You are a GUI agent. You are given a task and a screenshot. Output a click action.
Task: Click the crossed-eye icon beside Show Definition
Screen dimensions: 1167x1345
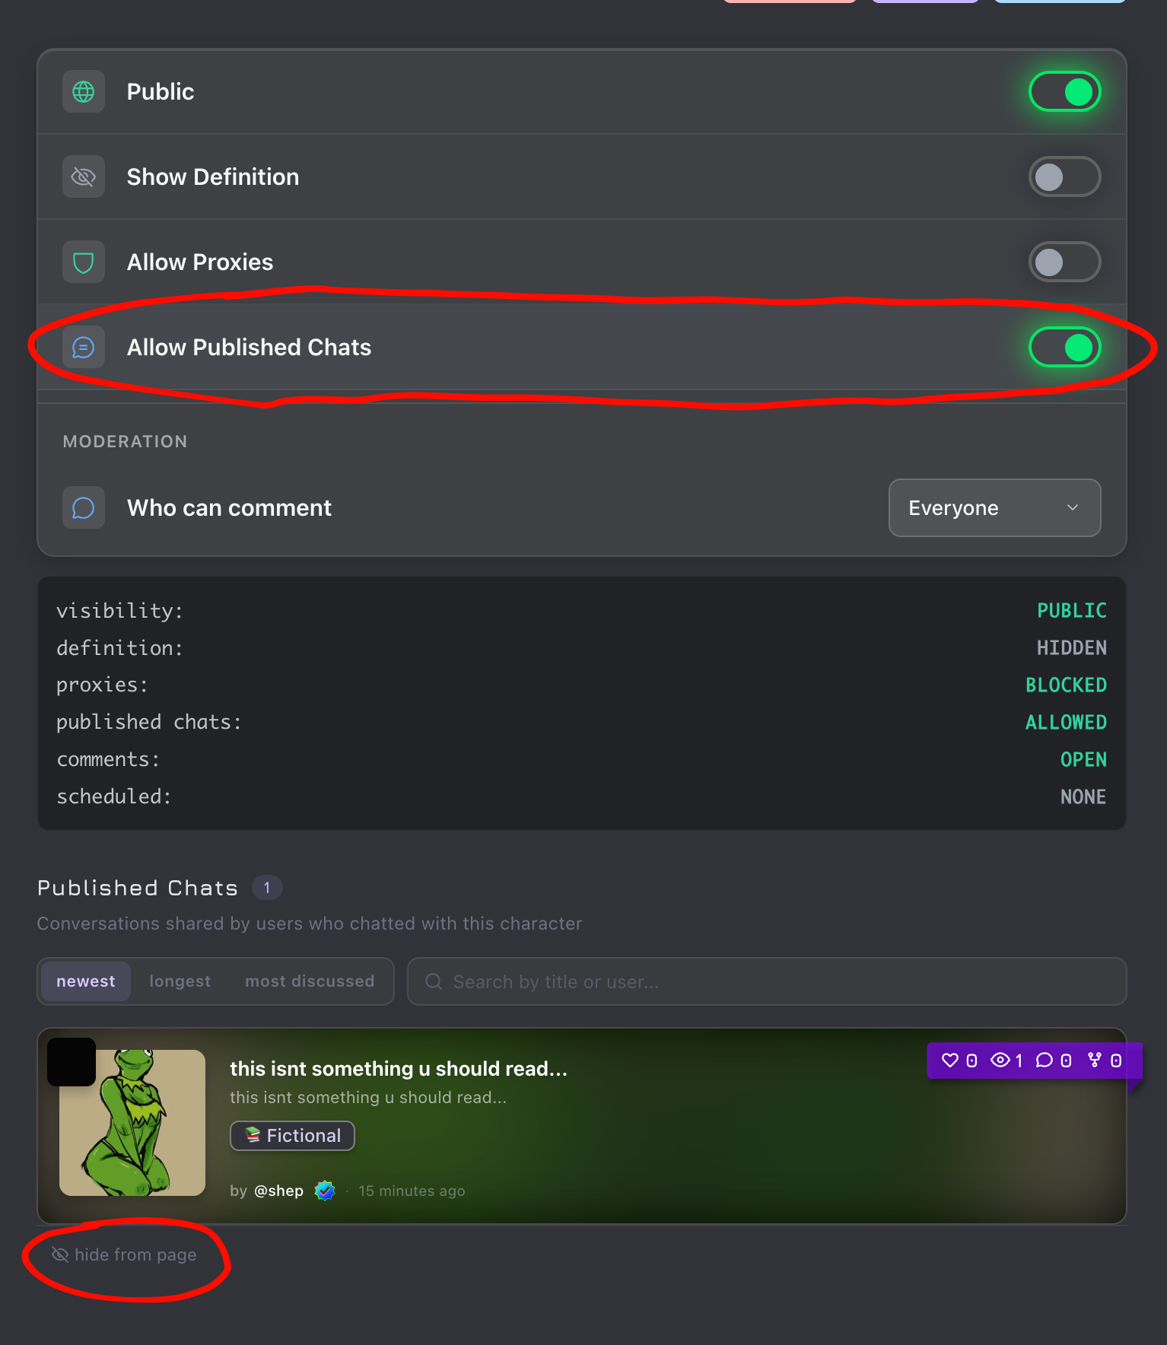(x=84, y=177)
